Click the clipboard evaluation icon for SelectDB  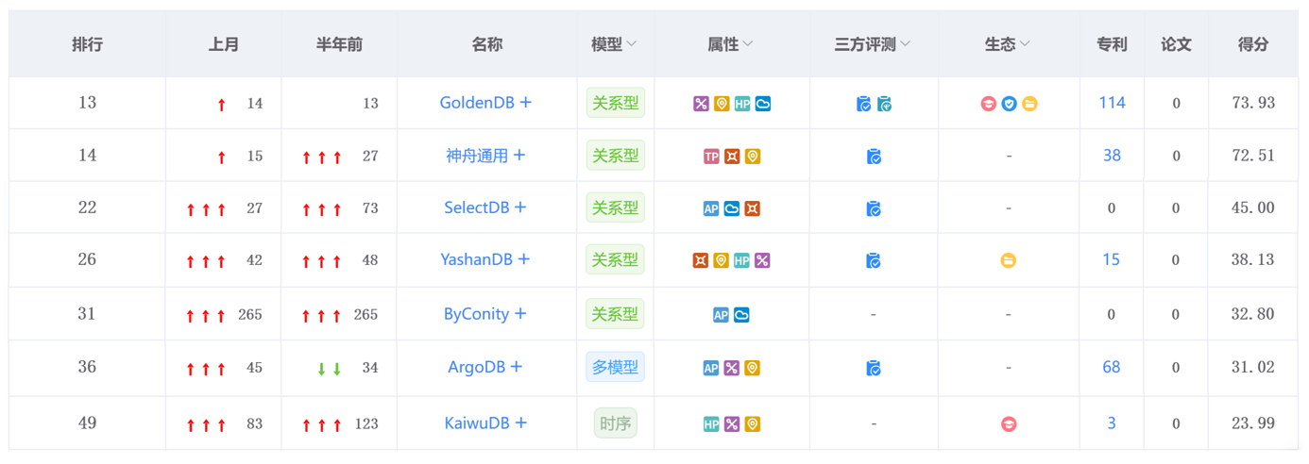(874, 208)
